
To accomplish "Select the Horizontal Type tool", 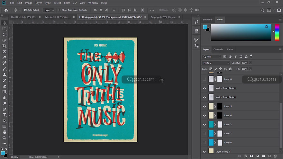I will (x=4, y=115).
